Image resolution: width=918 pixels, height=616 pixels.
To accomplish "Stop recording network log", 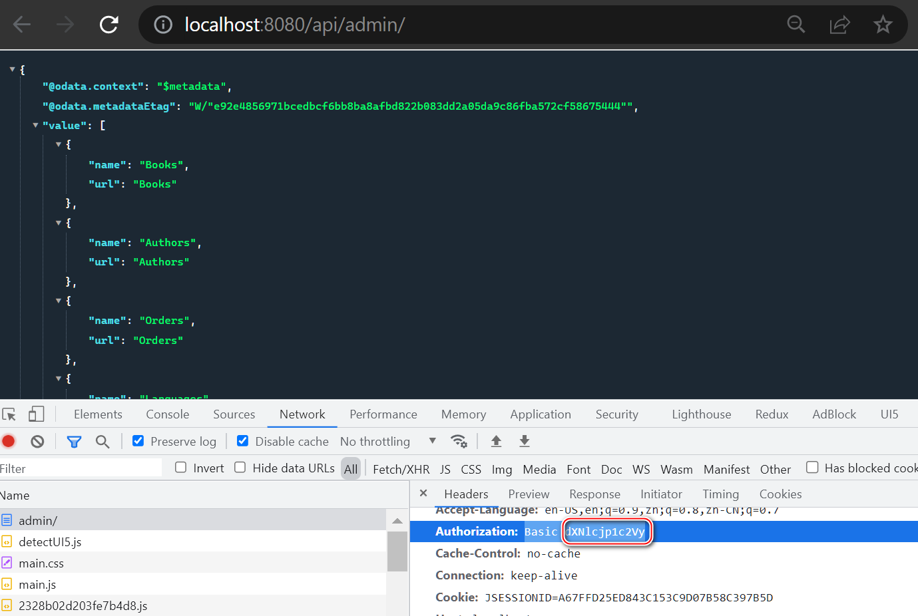I will 9,441.
